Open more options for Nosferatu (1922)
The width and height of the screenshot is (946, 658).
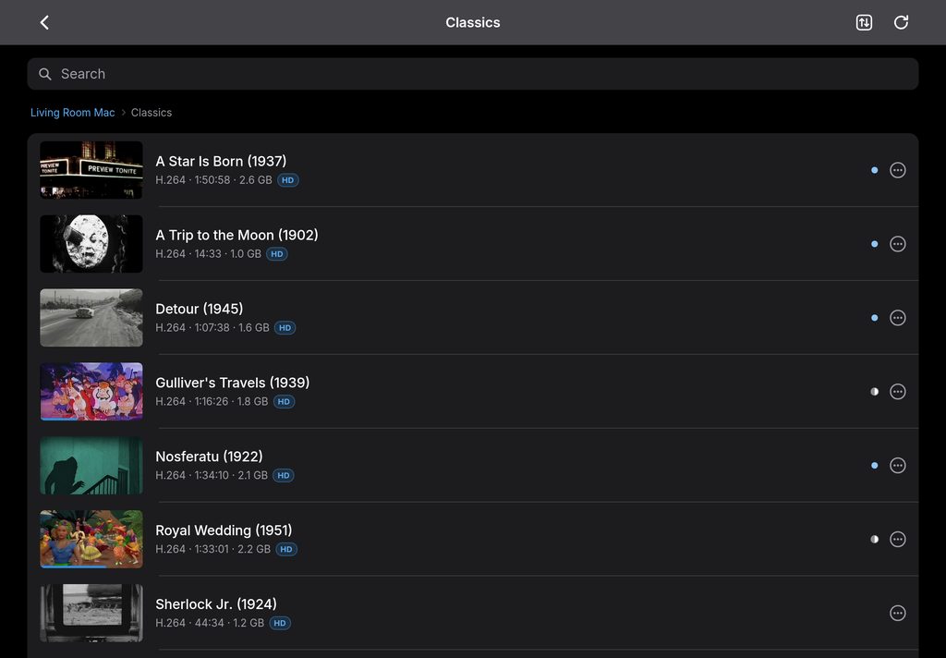click(898, 466)
